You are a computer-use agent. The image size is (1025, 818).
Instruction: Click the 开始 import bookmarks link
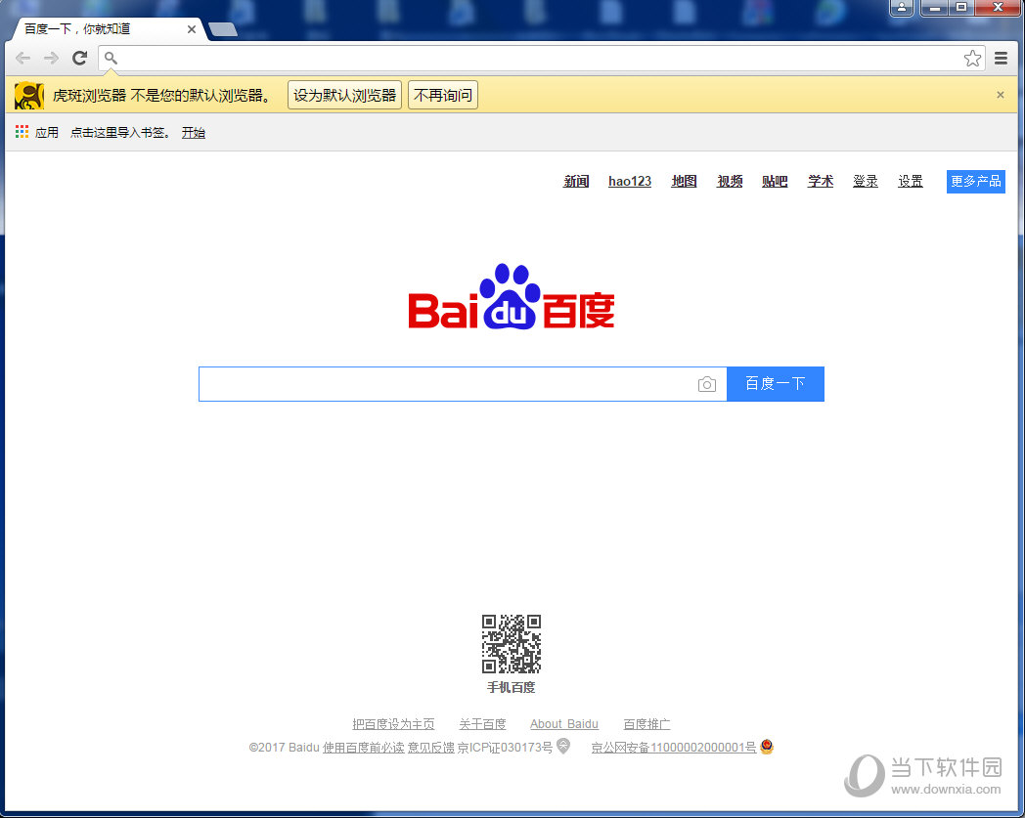(x=194, y=133)
